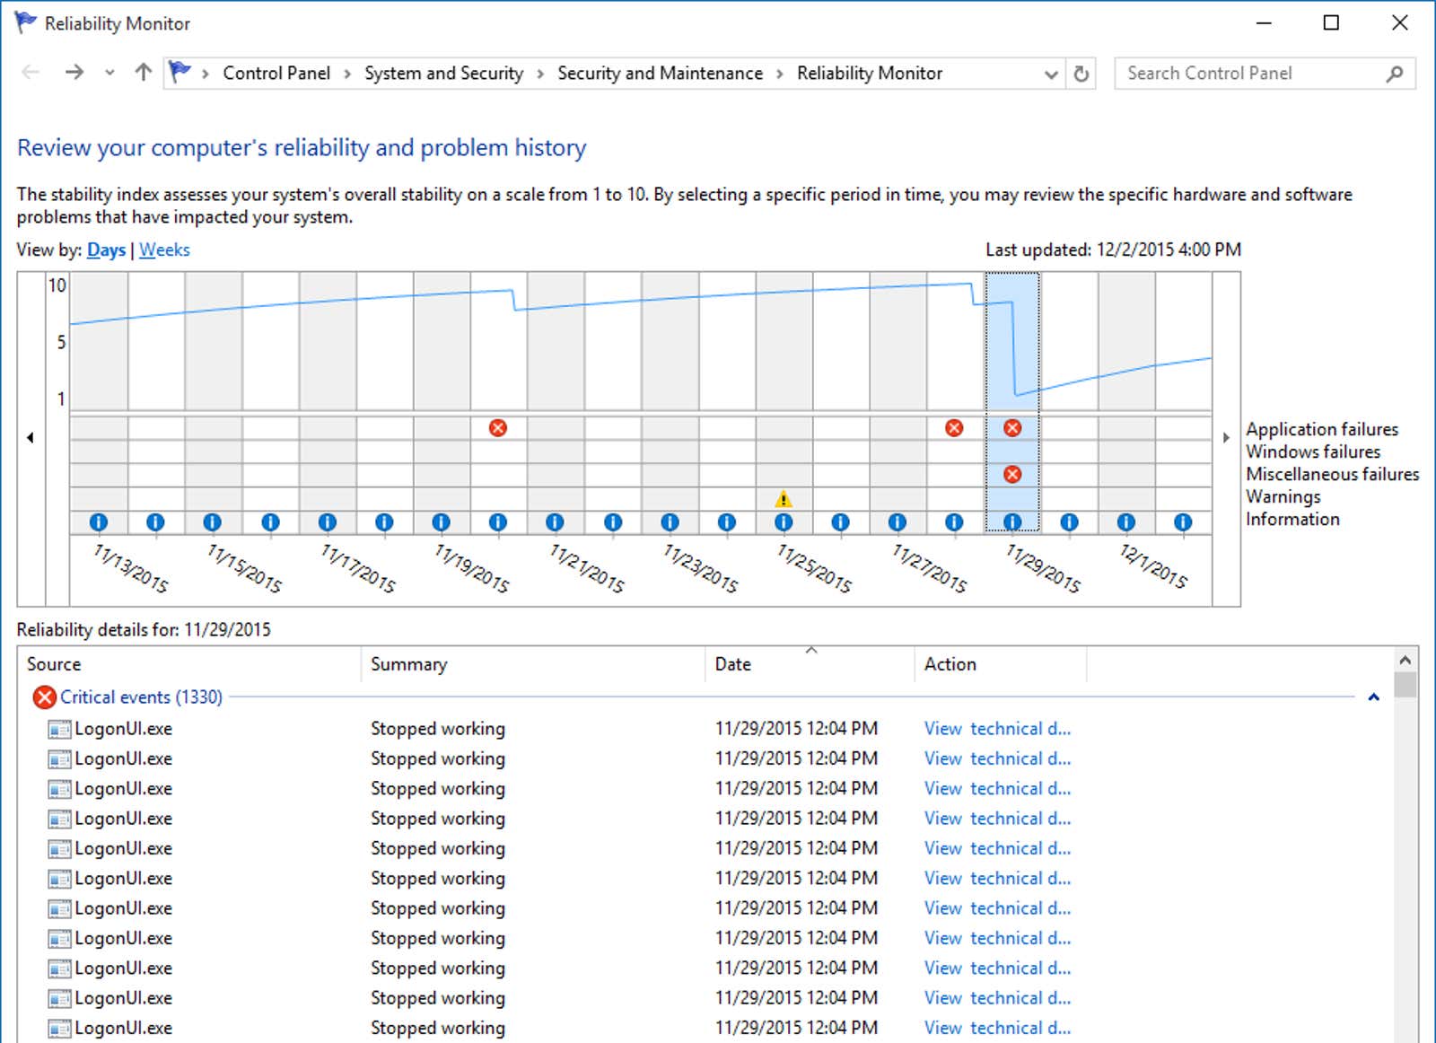
Task: Click the information icon for 11/19/2015
Action: tap(441, 521)
